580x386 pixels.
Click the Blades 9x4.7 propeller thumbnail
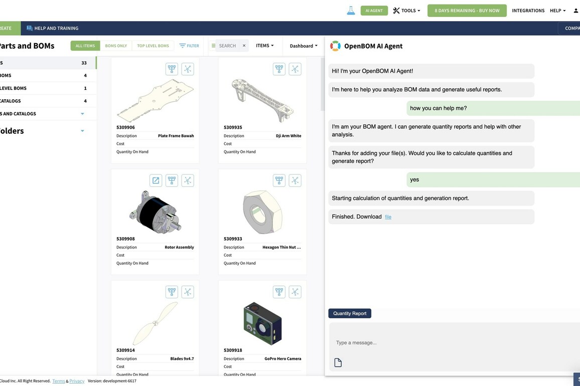tap(155, 323)
